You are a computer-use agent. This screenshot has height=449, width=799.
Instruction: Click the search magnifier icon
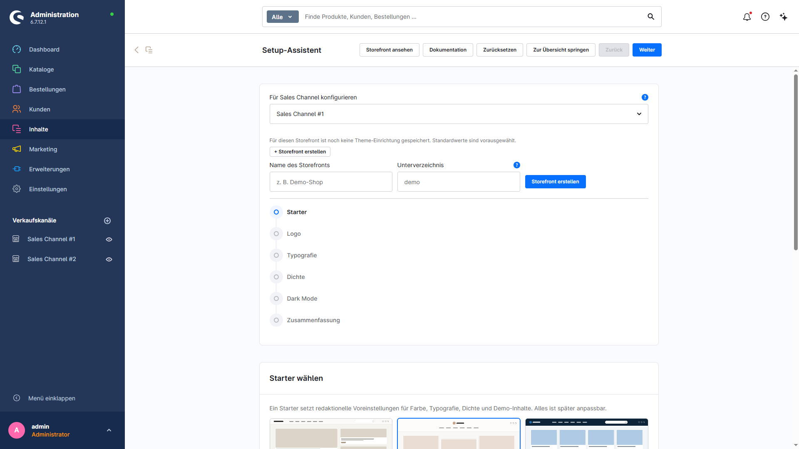click(x=651, y=17)
